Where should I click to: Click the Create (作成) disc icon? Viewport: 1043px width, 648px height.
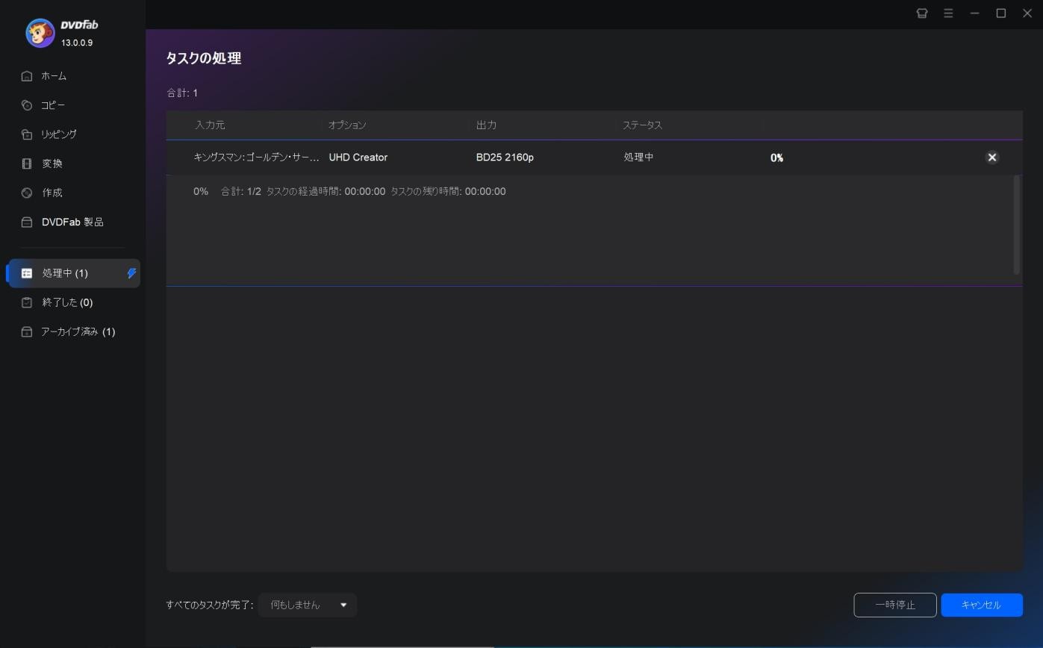(27, 193)
